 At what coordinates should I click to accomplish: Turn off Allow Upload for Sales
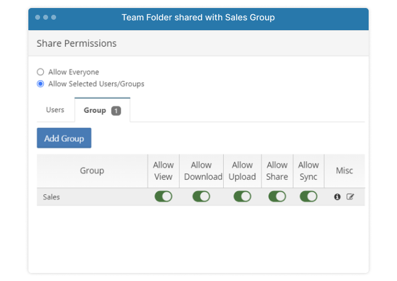(x=242, y=197)
